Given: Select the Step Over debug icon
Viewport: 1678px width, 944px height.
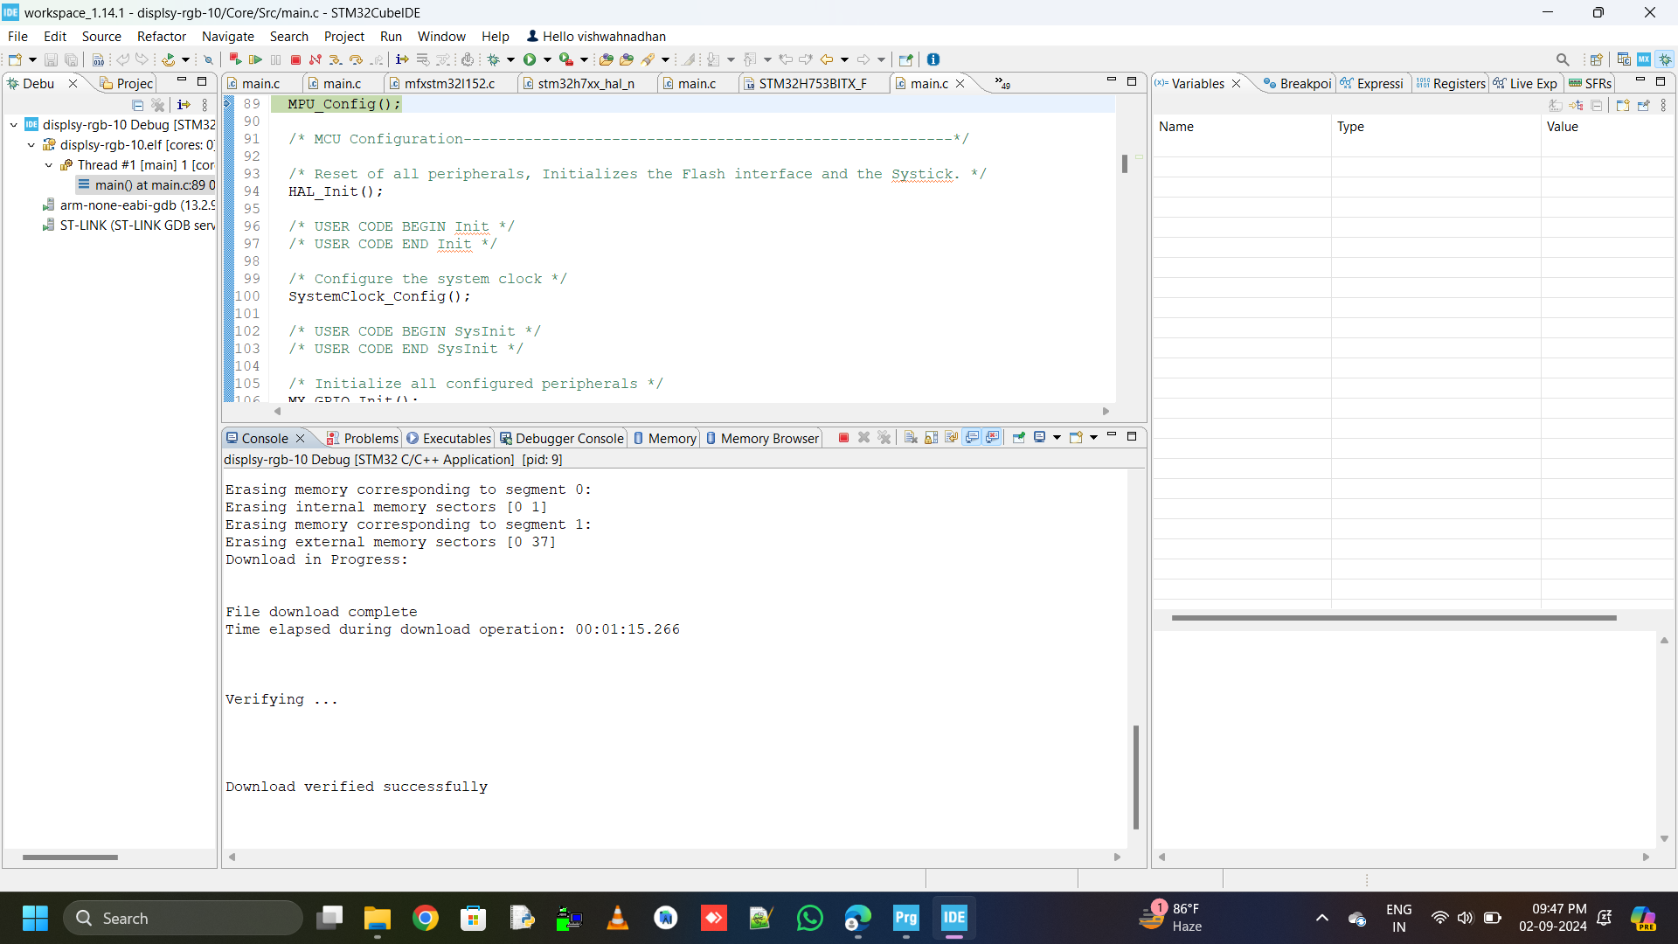Looking at the screenshot, I should coord(356,59).
